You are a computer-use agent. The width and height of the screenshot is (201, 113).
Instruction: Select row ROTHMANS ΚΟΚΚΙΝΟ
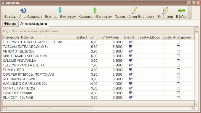98,79
